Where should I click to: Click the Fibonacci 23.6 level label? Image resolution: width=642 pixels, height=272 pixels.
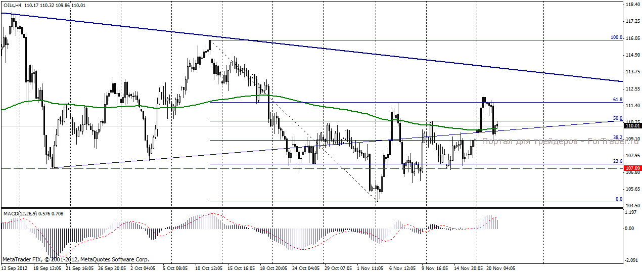point(618,161)
